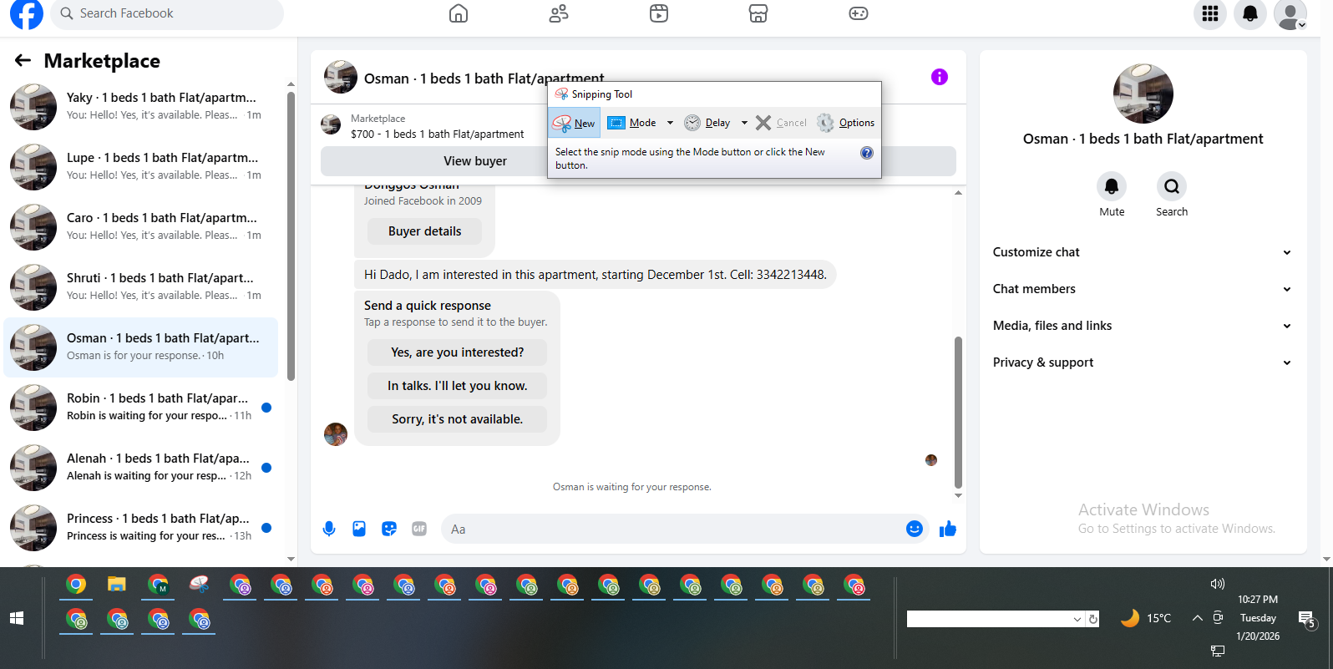Open the Shruti conversation
This screenshot has width=1333, height=669.
point(140,286)
